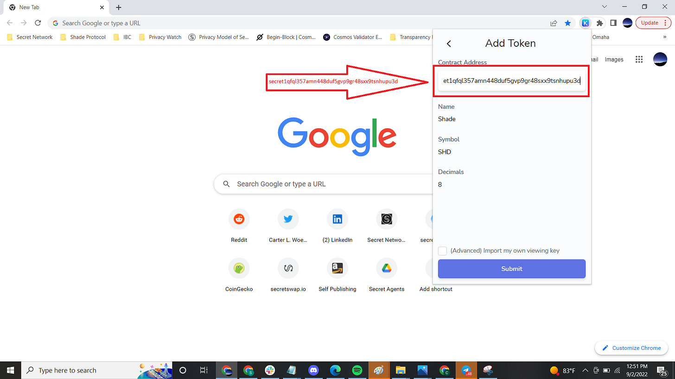Open the Secret Network bookmark folder

click(x=30, y=37)
